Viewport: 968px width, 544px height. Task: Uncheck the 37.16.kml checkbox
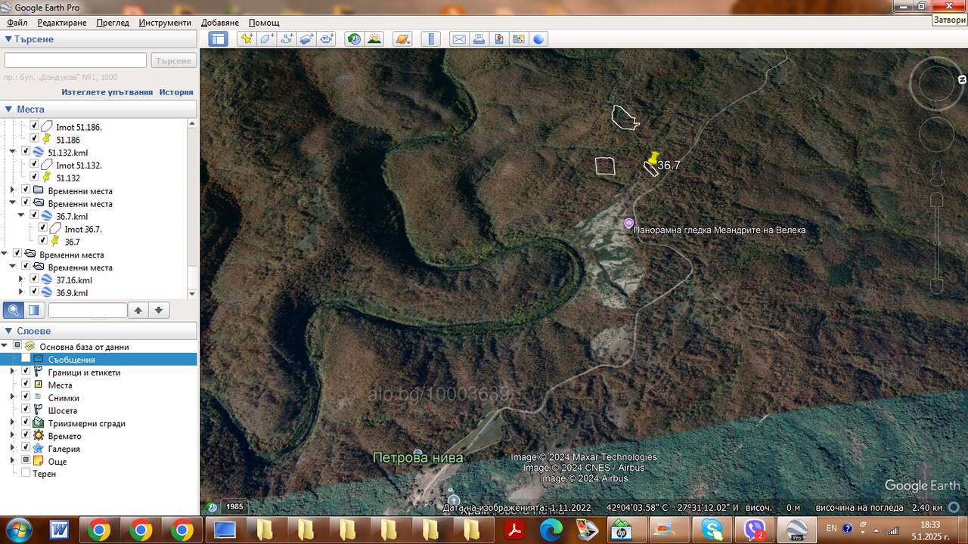click(34, 280)
